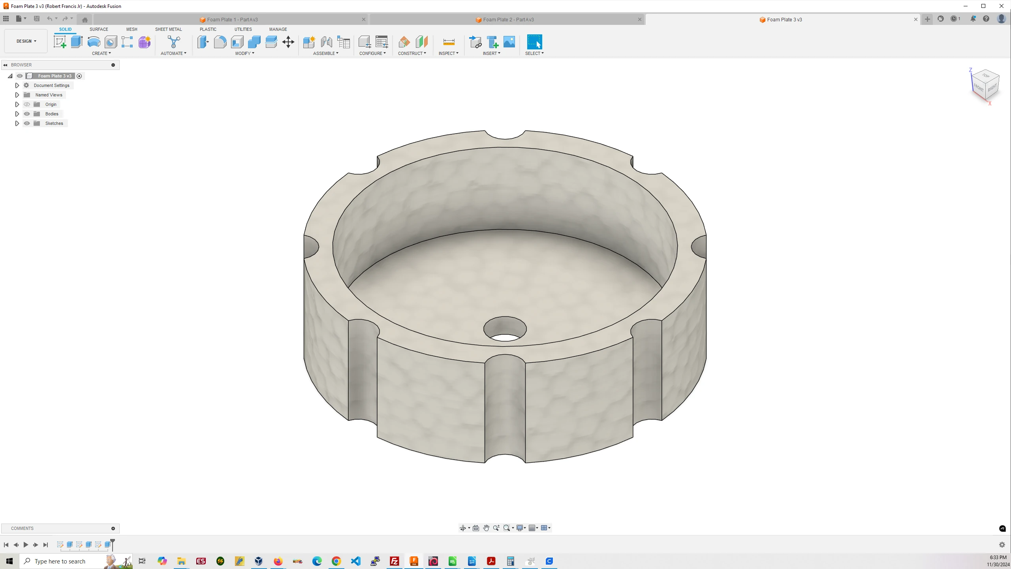
Task: Open the Bill of Materials icon
Action: [x=344, y=42]
